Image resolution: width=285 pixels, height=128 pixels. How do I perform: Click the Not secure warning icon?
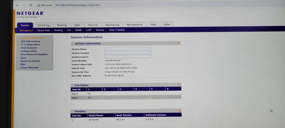click(39, 5)
